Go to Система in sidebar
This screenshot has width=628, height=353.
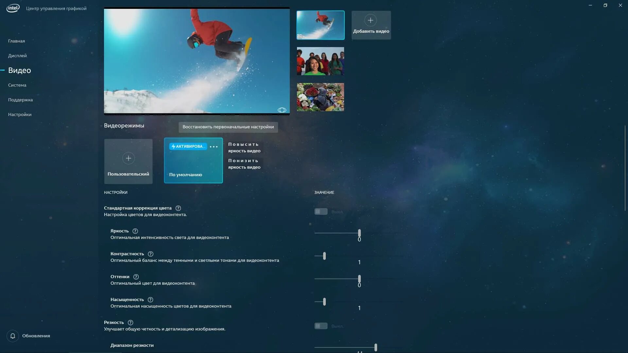17,85
